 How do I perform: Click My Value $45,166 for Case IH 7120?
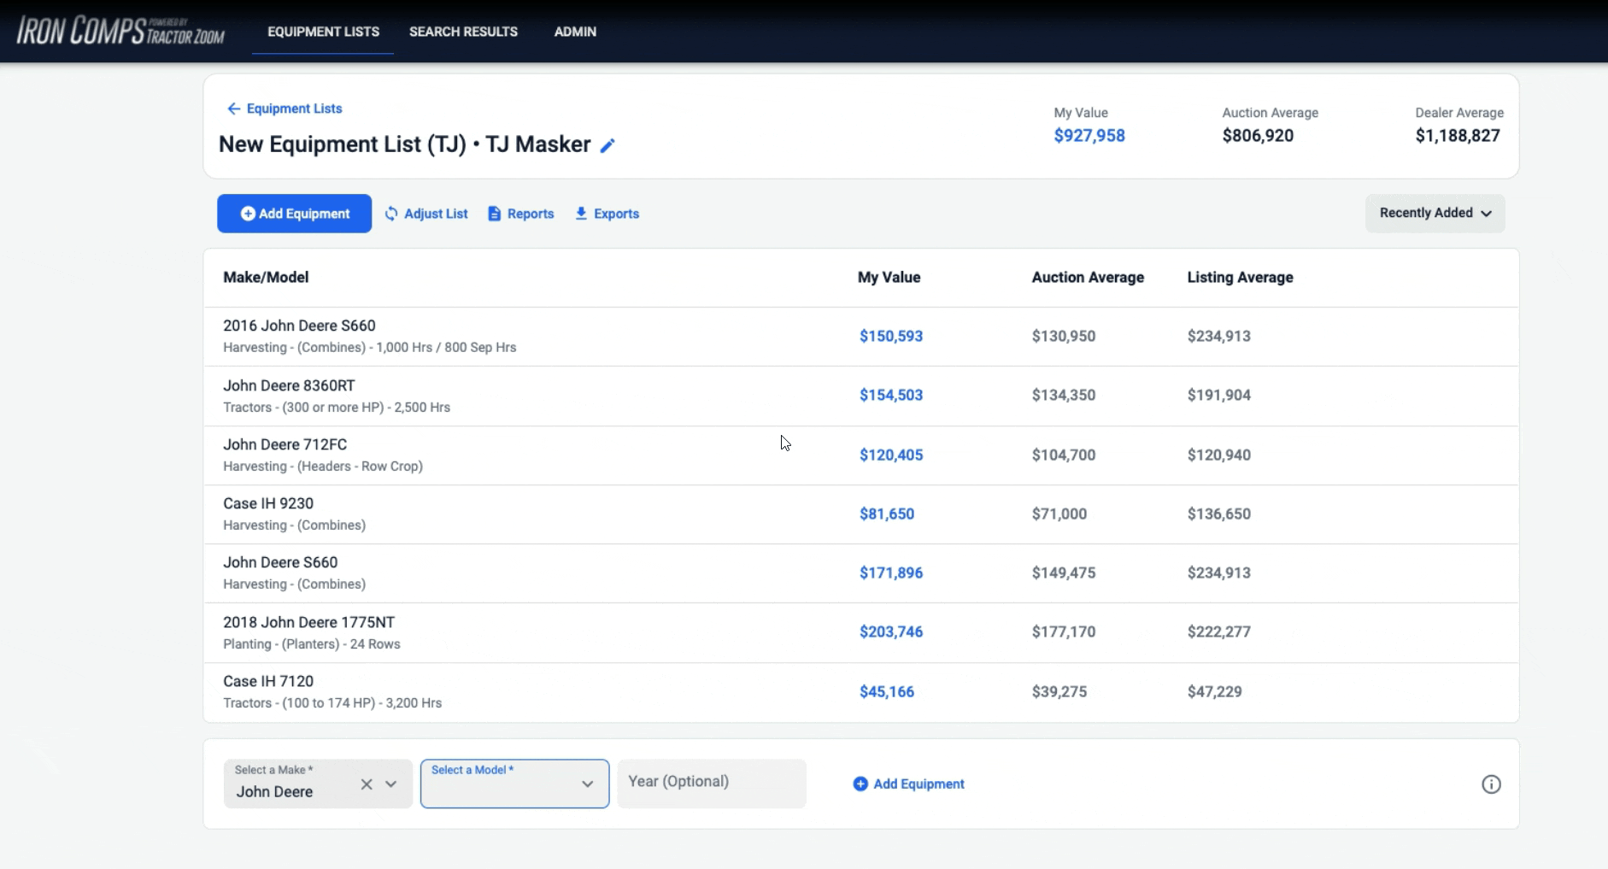click(x=887, y=691)
